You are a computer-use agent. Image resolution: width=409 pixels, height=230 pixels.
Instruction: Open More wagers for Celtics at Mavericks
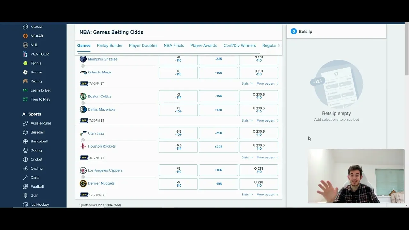267,120
